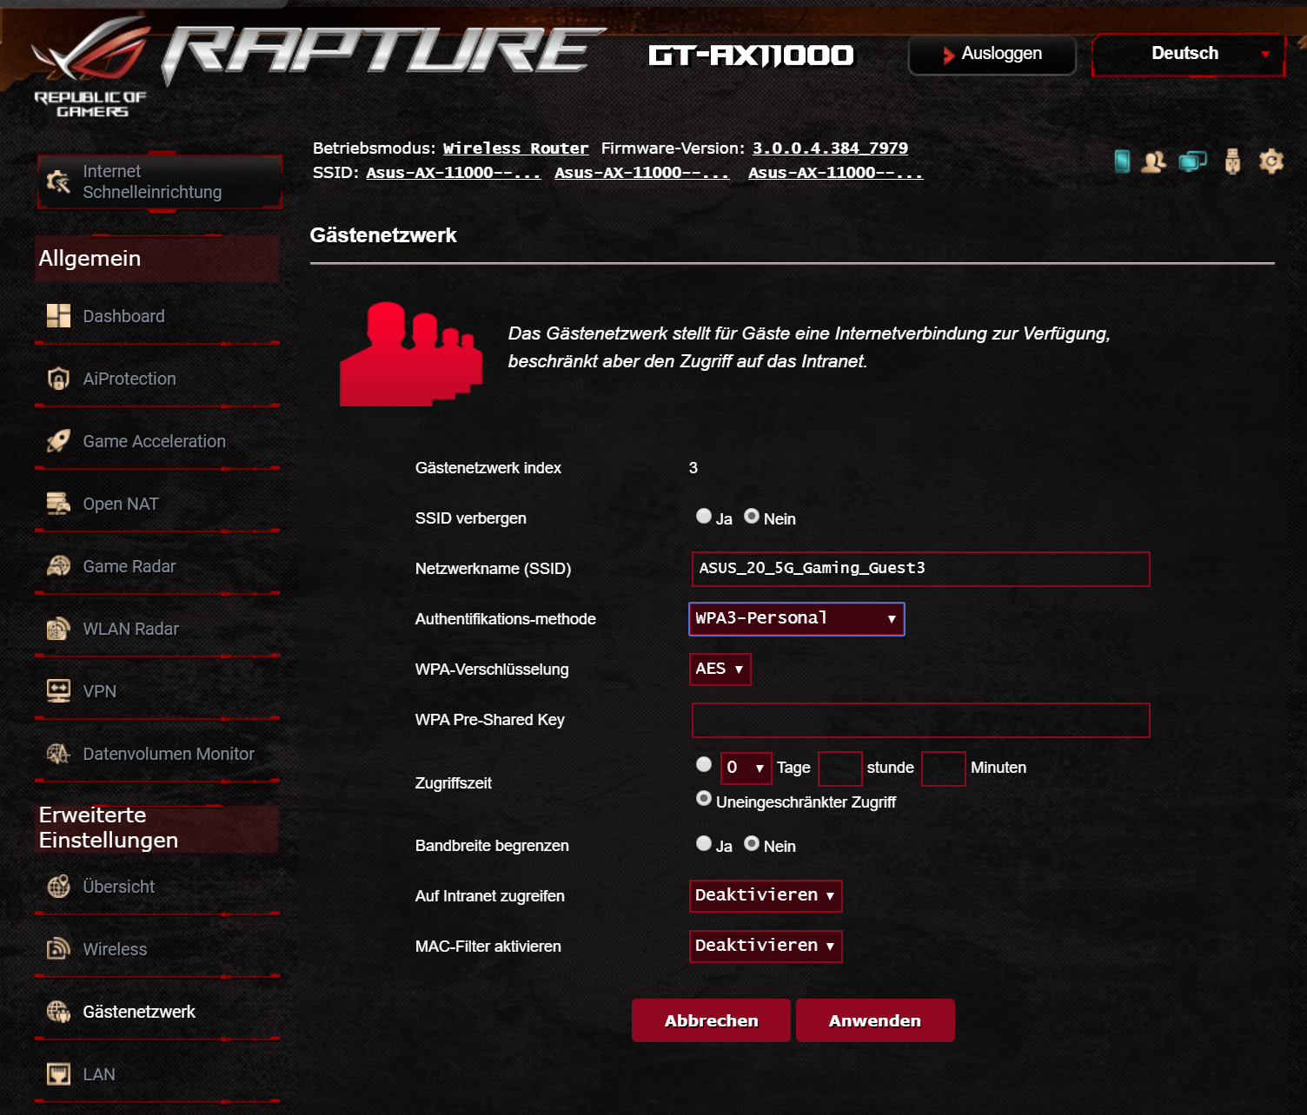Click the ROG Republic of Gamers logo
The height and width of the screenshot is (1115, 1307).
pos(91,67)
